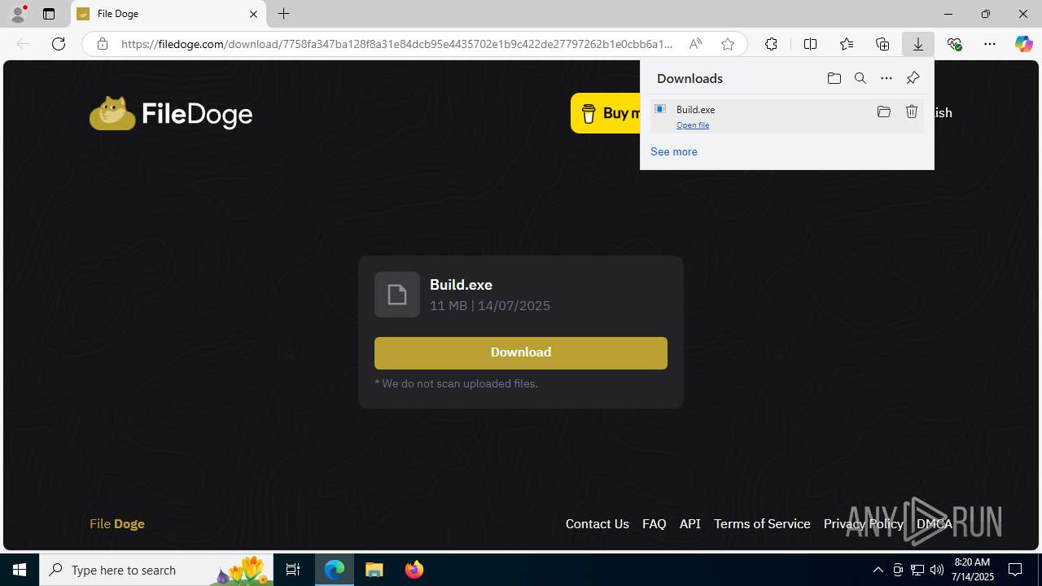Click See more in Downloads

(x=674, y=151)
